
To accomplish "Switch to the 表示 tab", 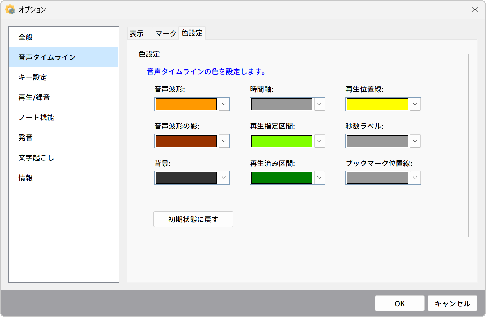I will tap(139, 34).
